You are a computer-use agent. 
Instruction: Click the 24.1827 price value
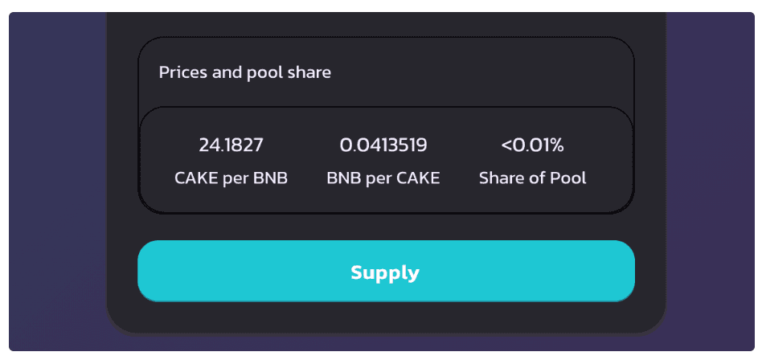coord(231,145)
